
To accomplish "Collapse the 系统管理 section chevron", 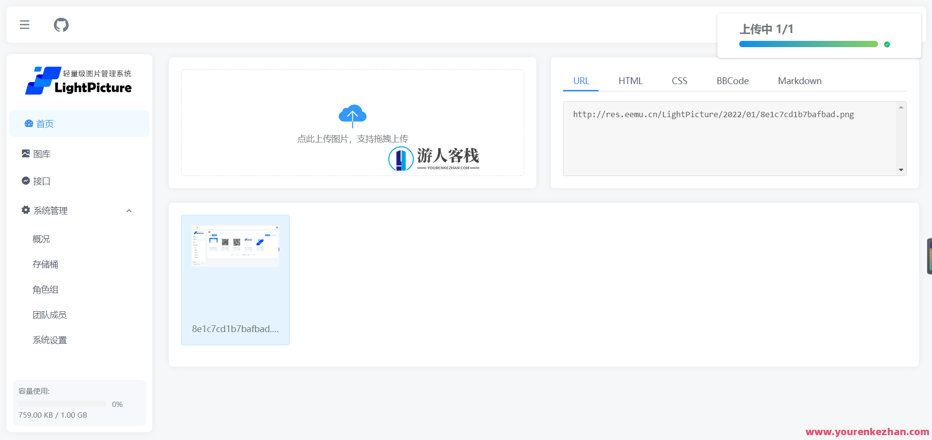I will coord(128,211).
